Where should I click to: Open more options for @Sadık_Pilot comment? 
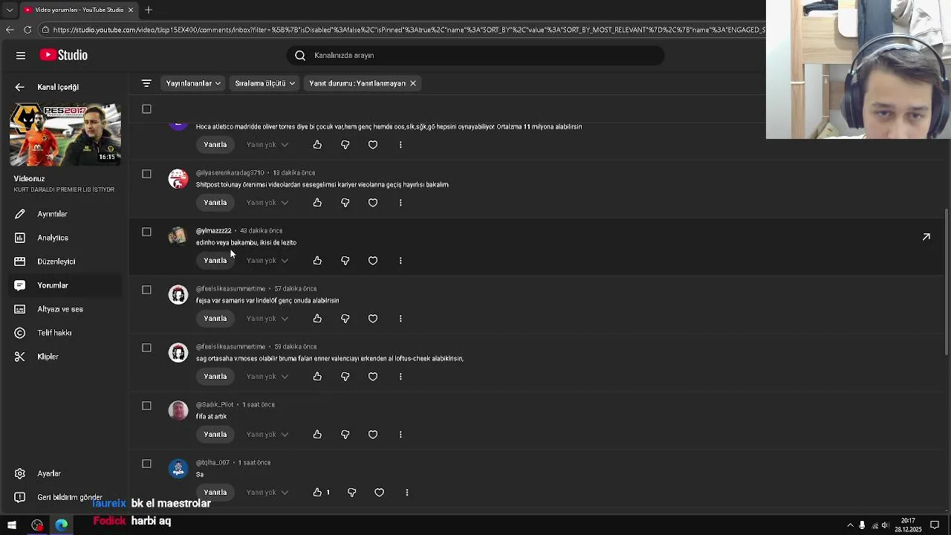click(400, 434)
